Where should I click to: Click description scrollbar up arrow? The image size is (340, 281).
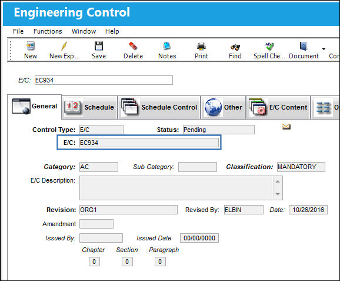(x=278, y=181)
